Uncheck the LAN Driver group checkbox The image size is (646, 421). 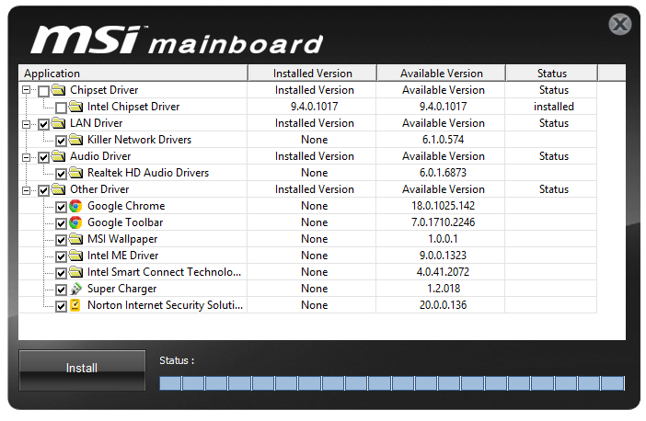coord(43,124)
